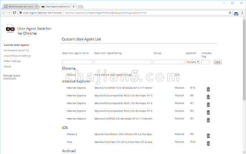Image resolution: width=246 pixels, height=154 pixels.
Task: Focus the New User-Agent String field
Action: (x=123, y=62)
